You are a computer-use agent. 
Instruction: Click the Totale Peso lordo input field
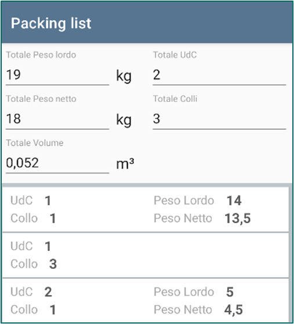tap(57, 75)
